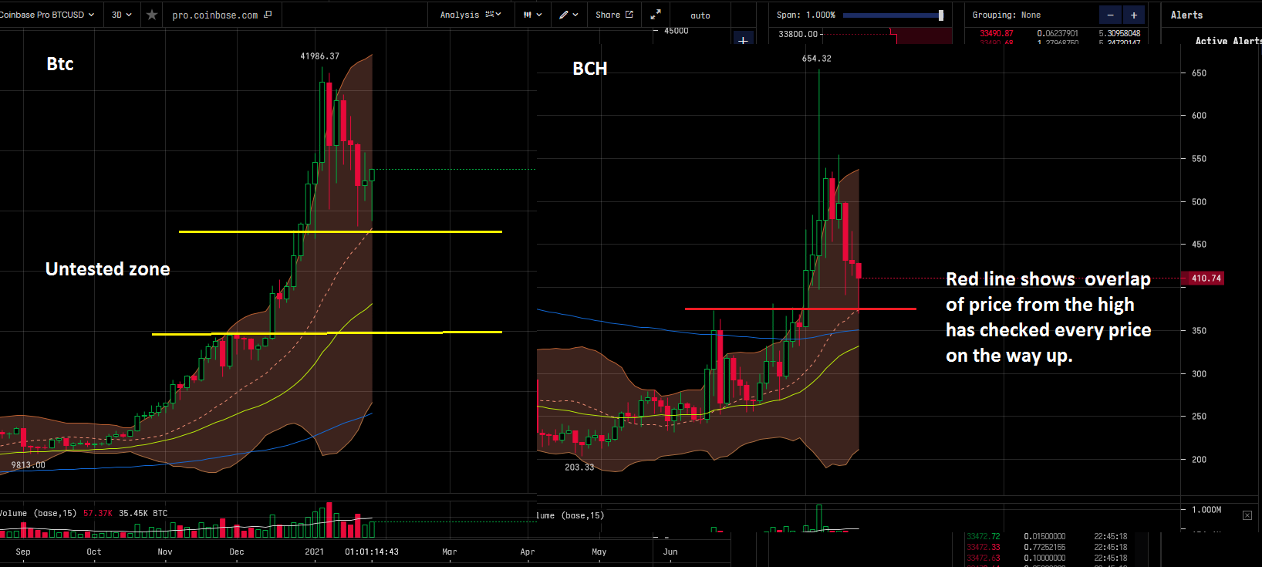Image resolution: width=1262 pixels, height=567 pixels.
Task: Click the BTC 41986.37 high price label
Action: [x=319, y=56]
